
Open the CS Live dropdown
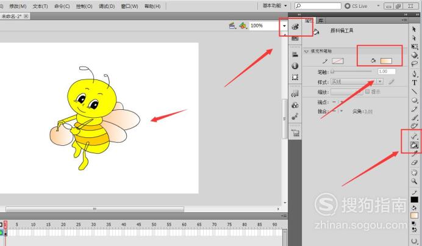[x=378, y=5]
